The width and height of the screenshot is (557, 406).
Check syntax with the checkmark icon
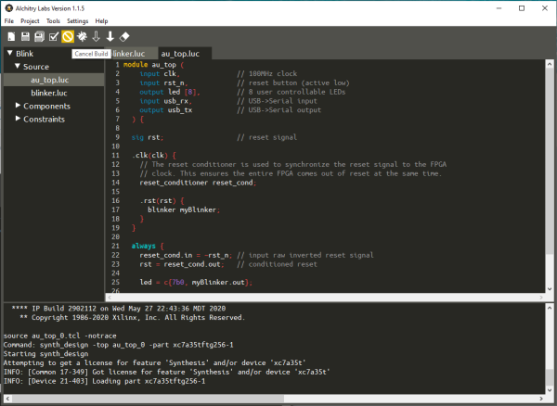coord(54,36)
